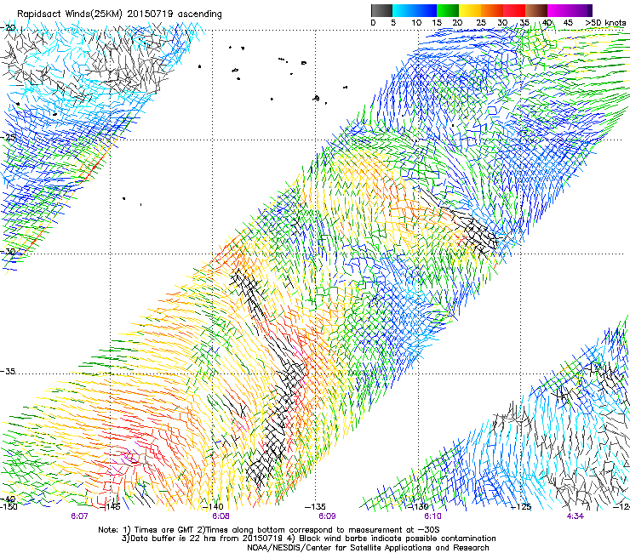Click the 'Data buffer is 22 hrs' note line
This screenshot has height=553, width=630.
tap(309, 539)
